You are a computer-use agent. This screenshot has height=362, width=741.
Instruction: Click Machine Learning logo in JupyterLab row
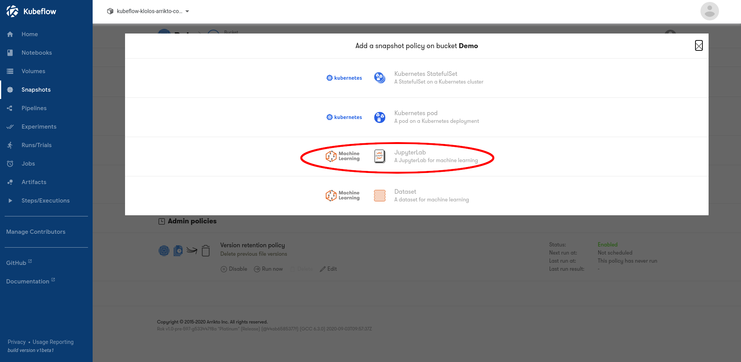click(x=343, y=156)
